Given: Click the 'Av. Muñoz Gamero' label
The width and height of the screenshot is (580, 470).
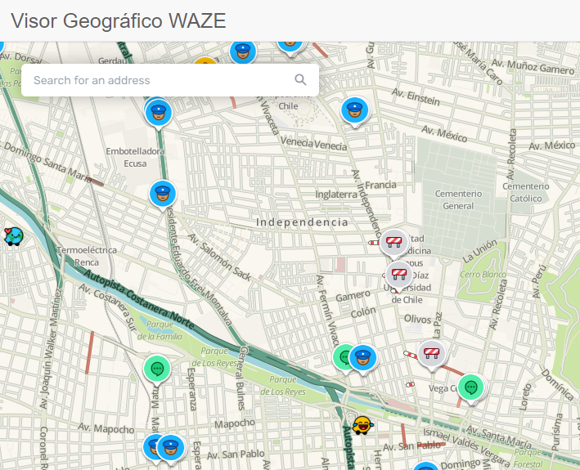Looking at the screenshot, I should pos(533,67).
